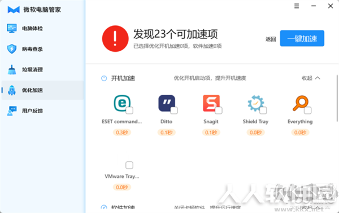Click the Snagit app icon
Screen dimensions: 339x213
click(x=211, y=103)
